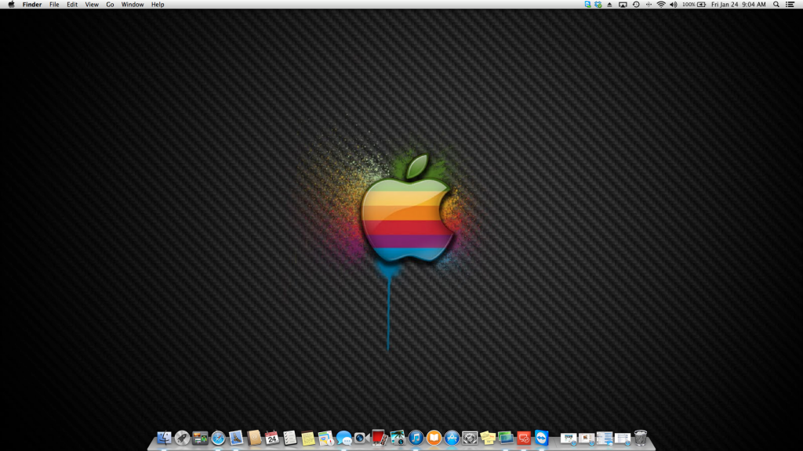Open Mission Control from the Dock

tap(200, 438)
